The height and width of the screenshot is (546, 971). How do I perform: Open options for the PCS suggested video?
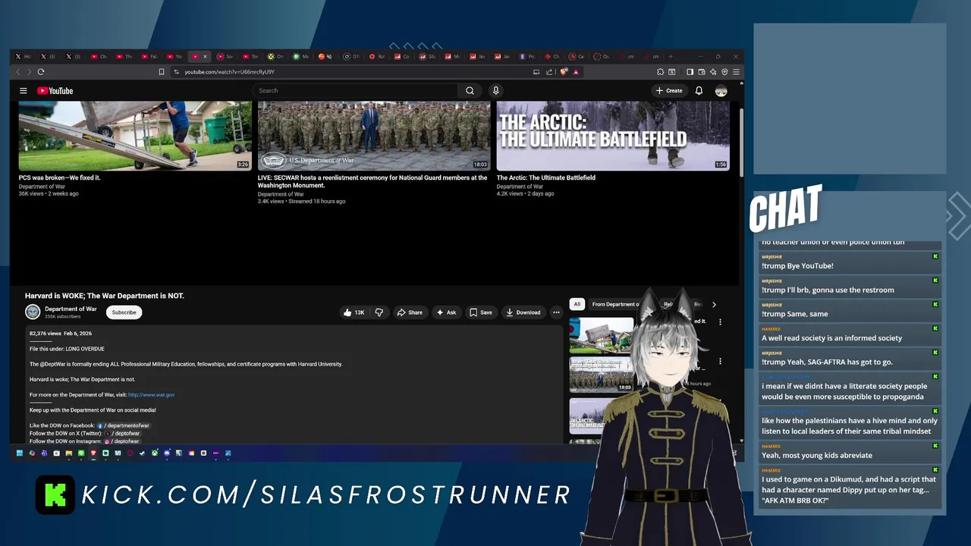(x=720, y=322)
